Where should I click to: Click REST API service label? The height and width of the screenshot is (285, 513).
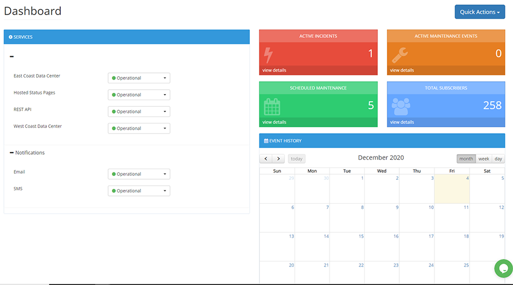tap(22, 109)
